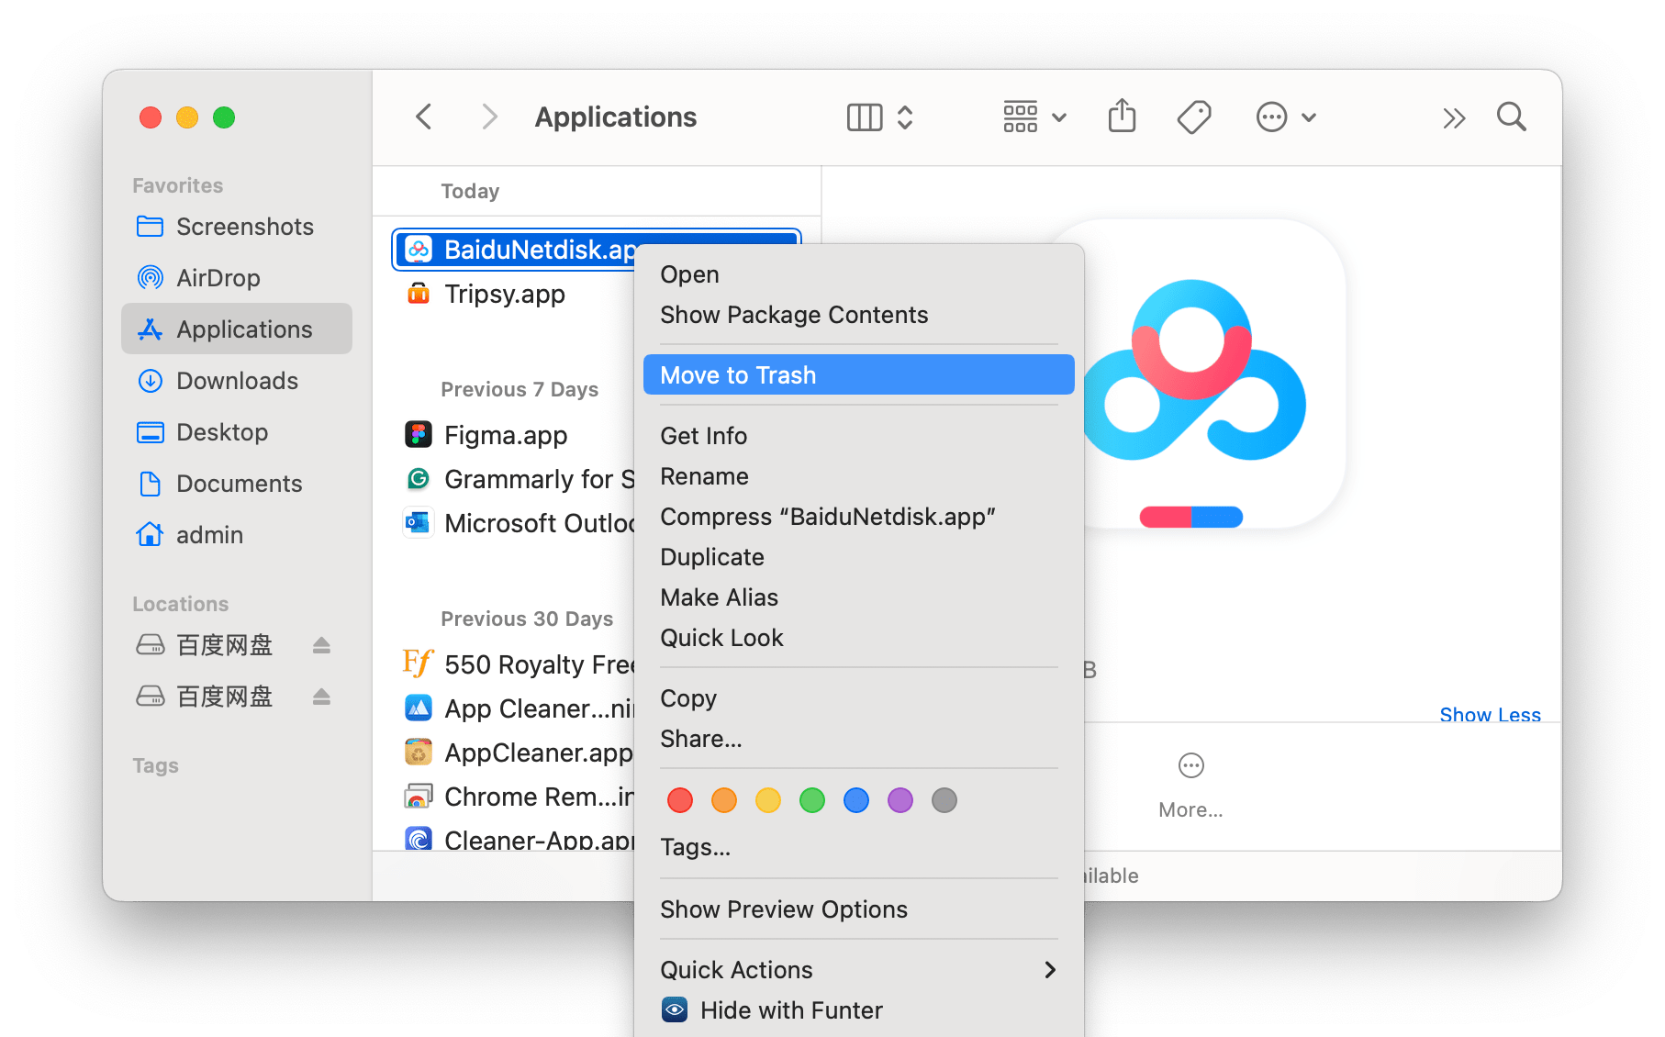1665x1037 pixels.
Task: Click the Show Less link
Action: pos(1490,715)
